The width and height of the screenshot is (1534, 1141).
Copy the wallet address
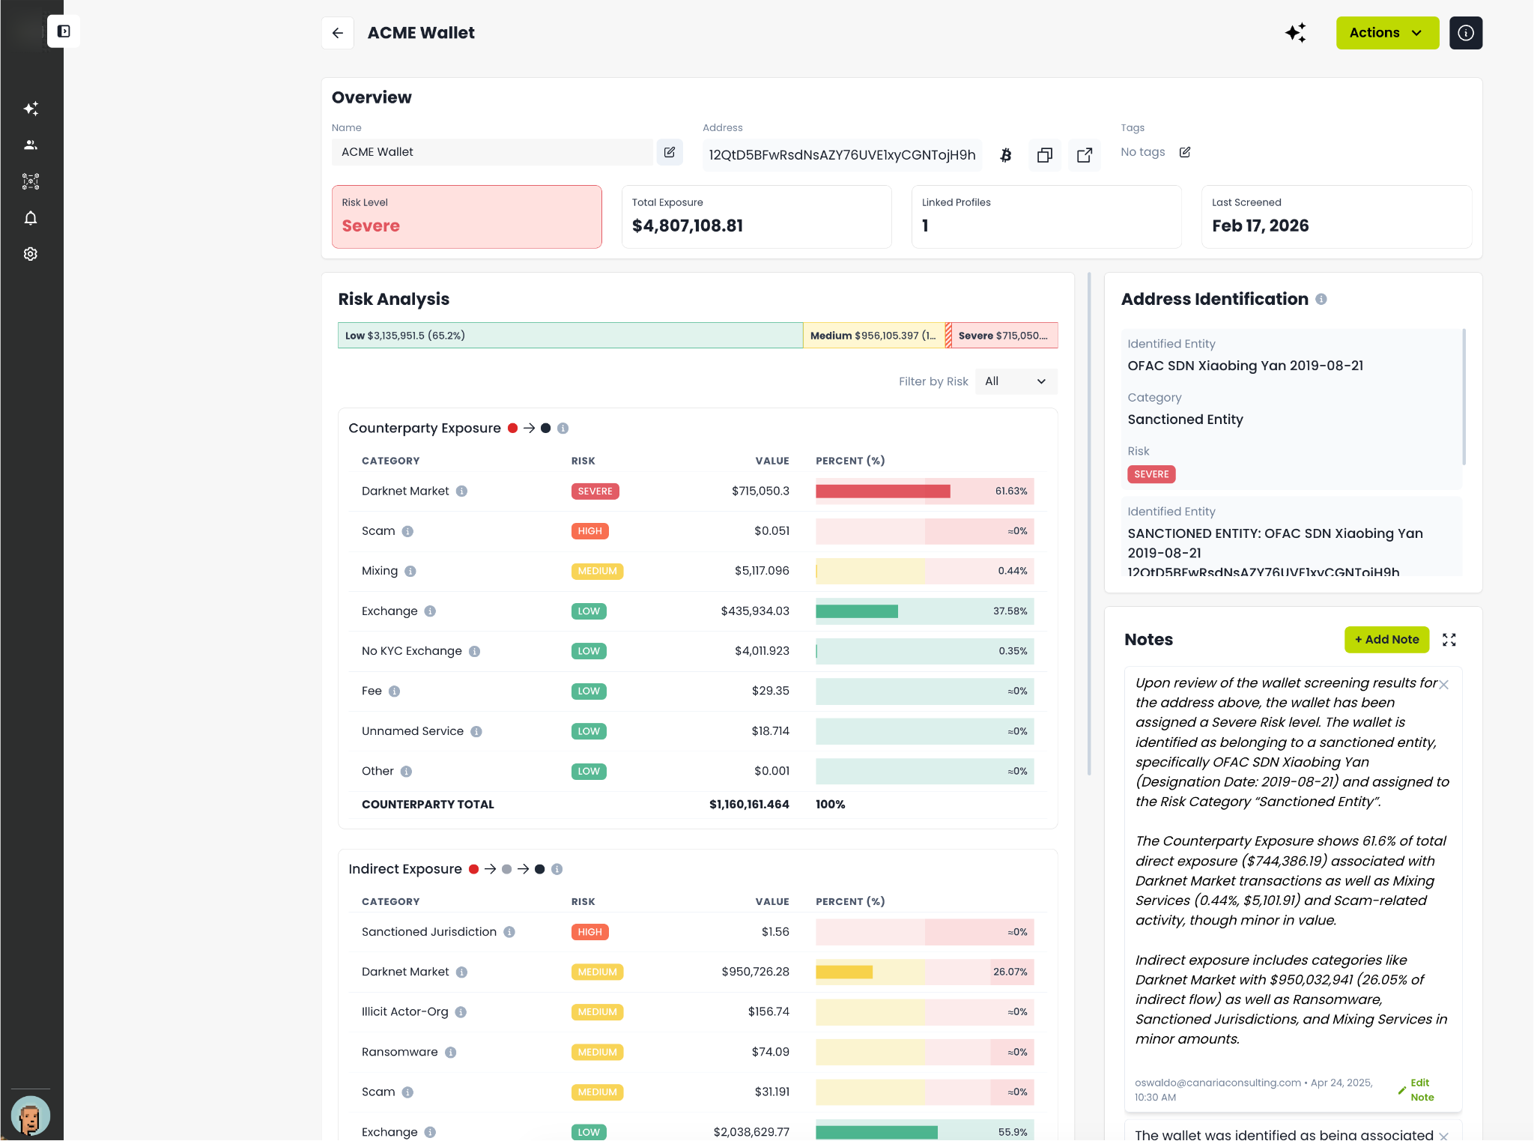pos(1044,155)
